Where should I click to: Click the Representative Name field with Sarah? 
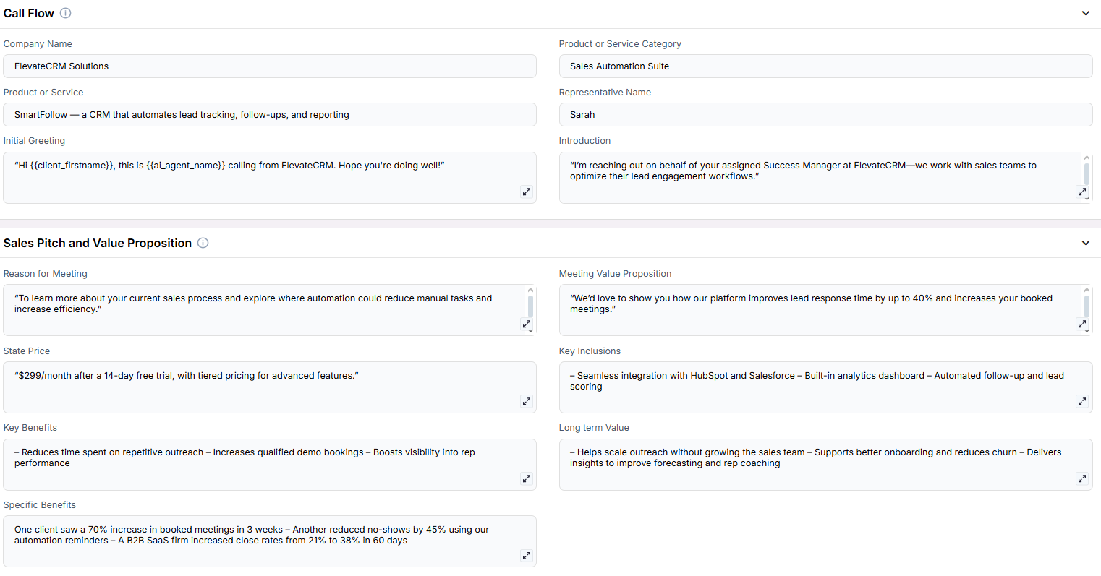(825, 114)
